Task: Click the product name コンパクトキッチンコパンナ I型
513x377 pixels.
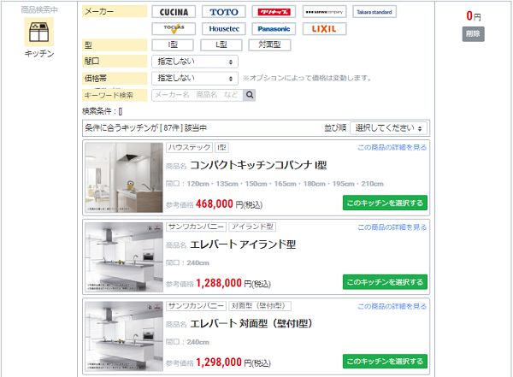Action: point(258,165)
